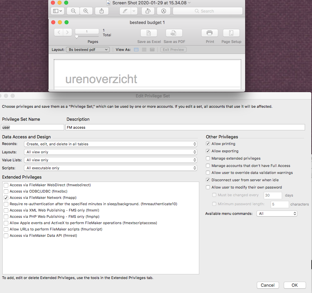Uncheck Access via FileMaker Network (fmapp)

(x=6, y=198)
